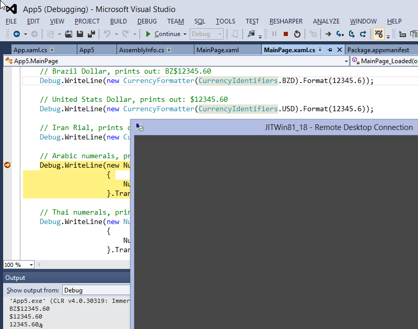Image resolution: width=418 pixels, height=329 pixels.
Task: Click the Open File toolbar icon
Action: (x=68, y=34)
